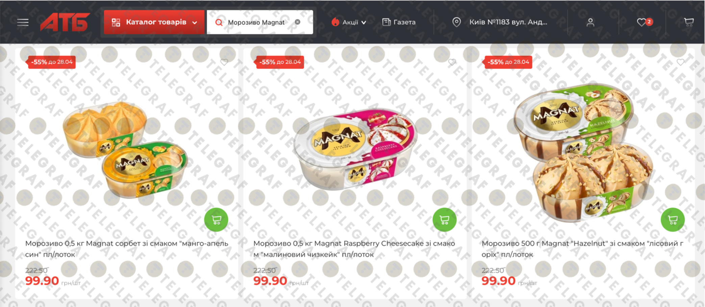Viewport: 705px width, 307px height.
Task: Add Hazelnut ice cream to cart
Action: tap(673, 220)
